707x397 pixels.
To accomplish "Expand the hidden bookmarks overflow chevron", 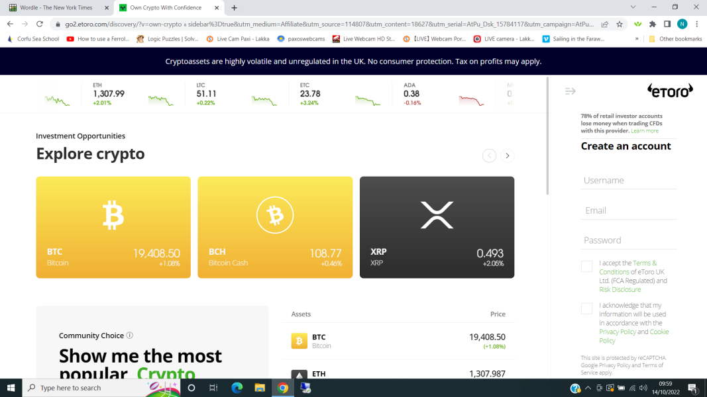I will (637, 39).
